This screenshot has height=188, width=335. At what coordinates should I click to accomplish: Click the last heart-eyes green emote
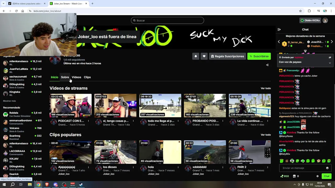(x=329, y=161)
